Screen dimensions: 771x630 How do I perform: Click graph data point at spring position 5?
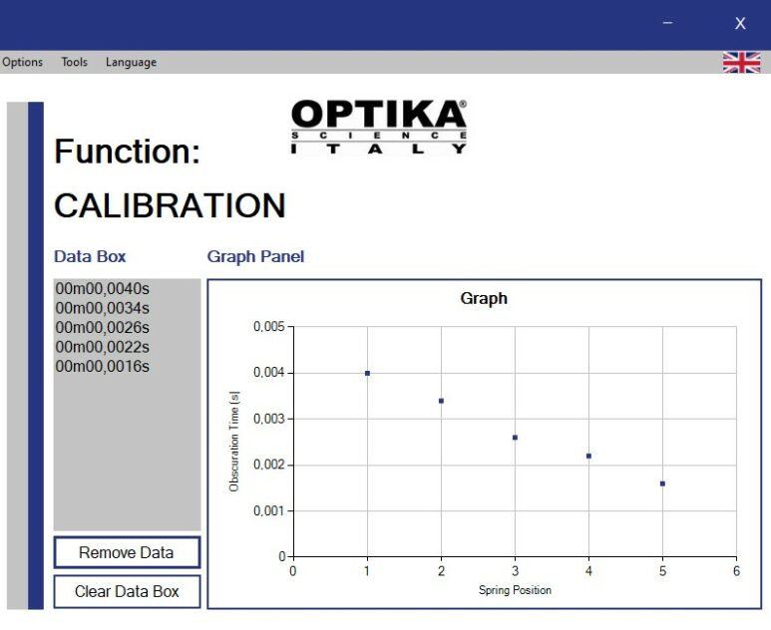(x=662, y=483)
